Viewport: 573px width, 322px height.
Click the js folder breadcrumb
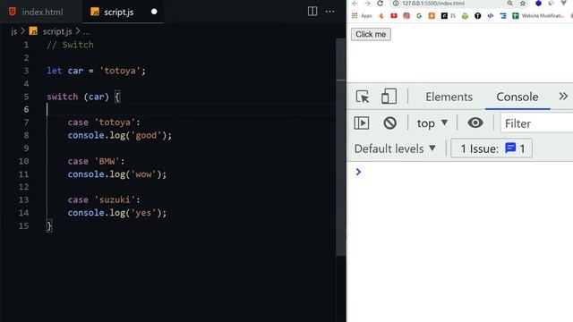14,31
